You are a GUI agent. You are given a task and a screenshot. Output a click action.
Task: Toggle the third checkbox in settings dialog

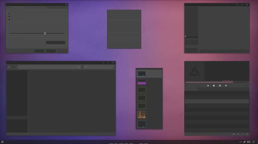[x=9, y=20]
